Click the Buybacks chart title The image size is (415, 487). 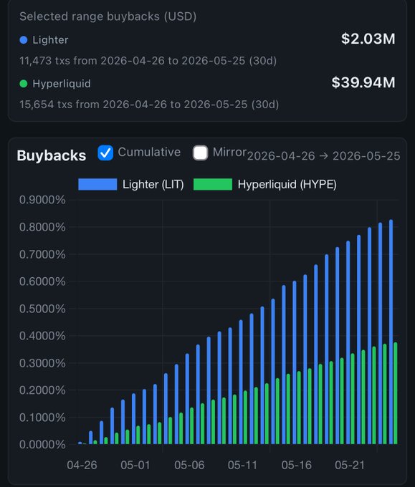pos(52,155)
